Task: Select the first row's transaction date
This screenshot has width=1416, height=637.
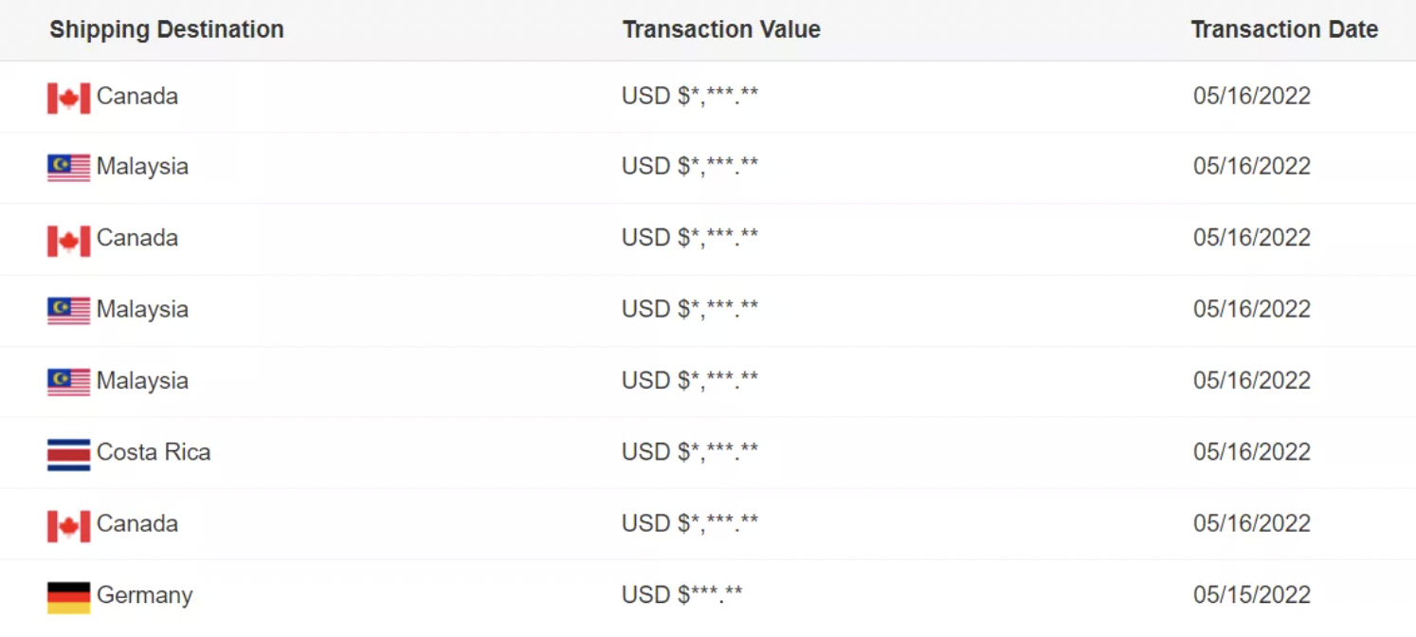Action: 1251,96
